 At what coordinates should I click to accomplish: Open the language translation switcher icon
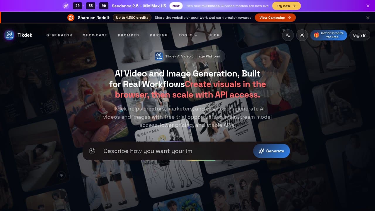[288, 35]
